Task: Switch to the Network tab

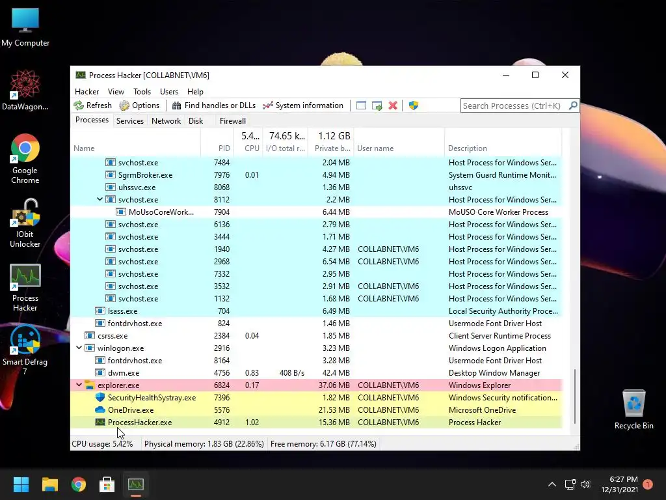Action: 166,120
